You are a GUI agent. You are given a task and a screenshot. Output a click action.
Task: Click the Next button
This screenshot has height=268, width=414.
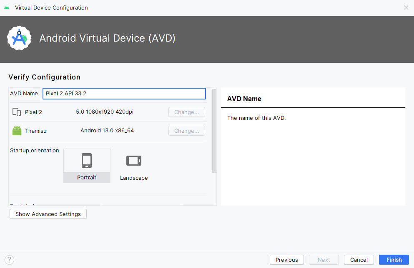pos(324,260)
